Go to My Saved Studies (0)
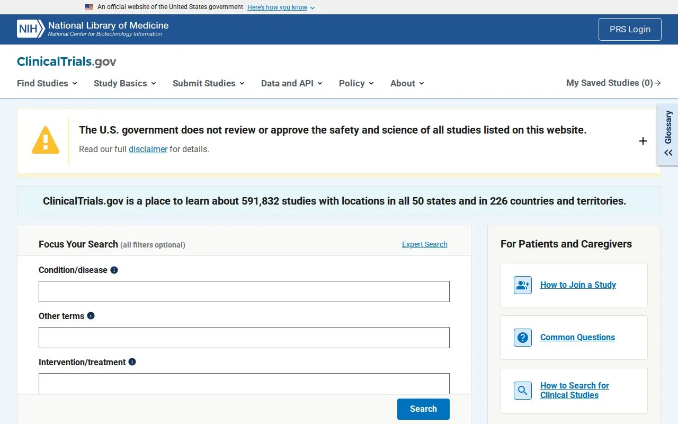 [x=613, y=83]
